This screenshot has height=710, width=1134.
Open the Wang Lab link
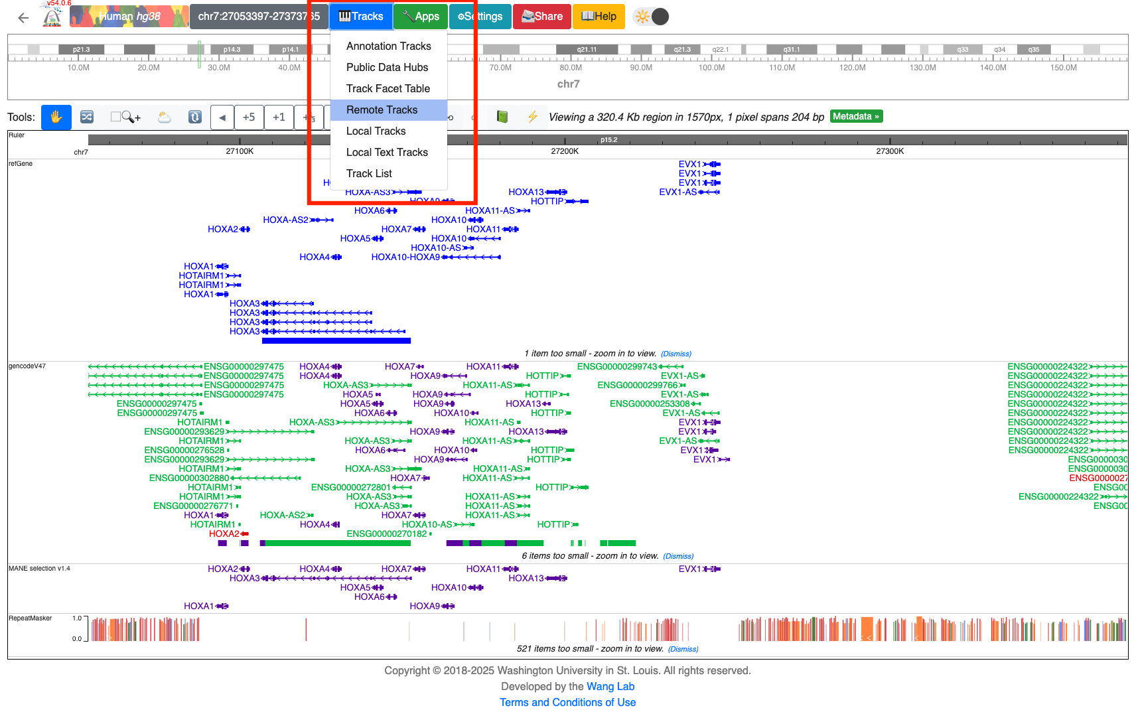[610, 687]
